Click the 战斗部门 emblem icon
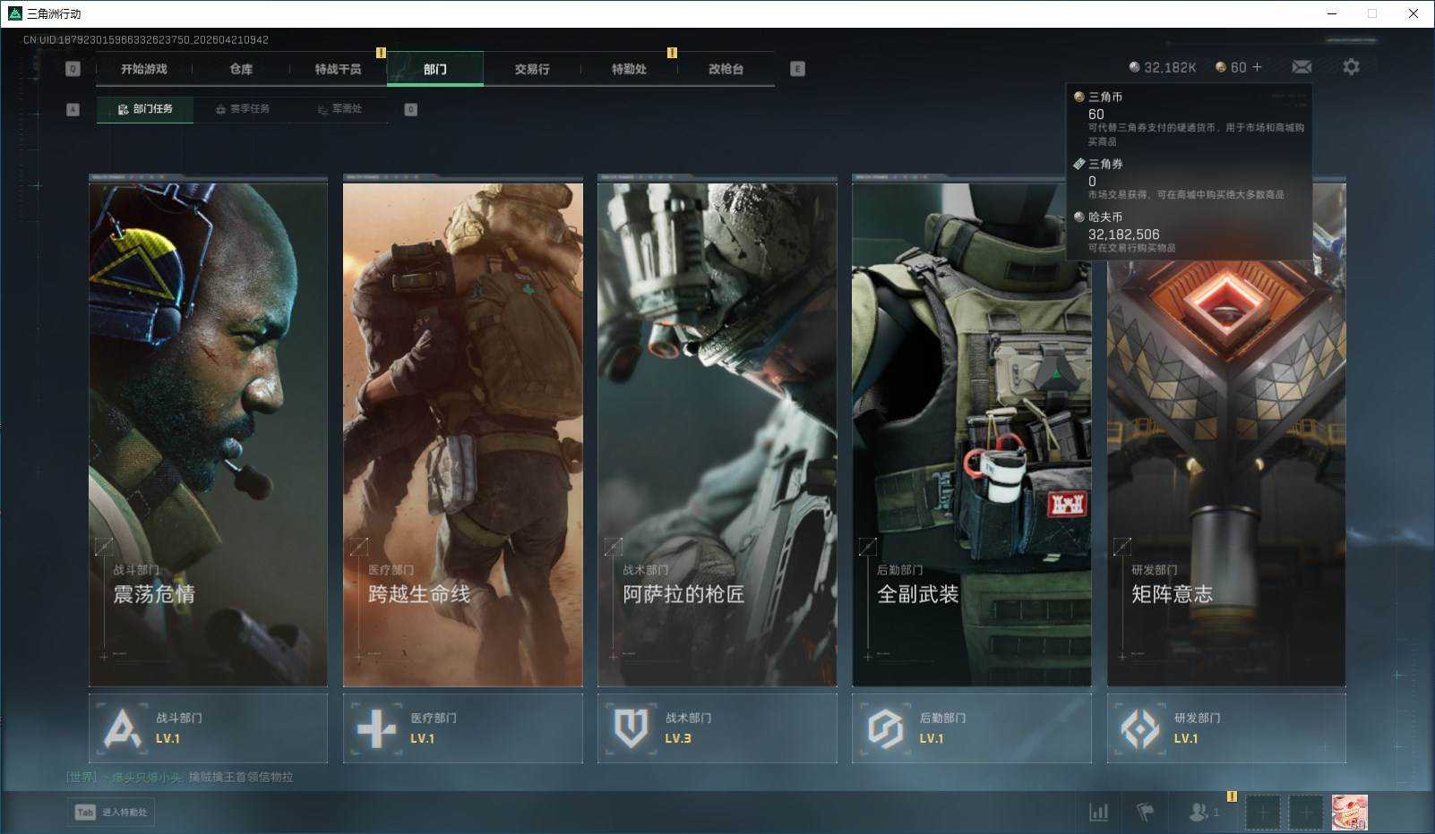1435x834 pixels. (x=123, y=728)
